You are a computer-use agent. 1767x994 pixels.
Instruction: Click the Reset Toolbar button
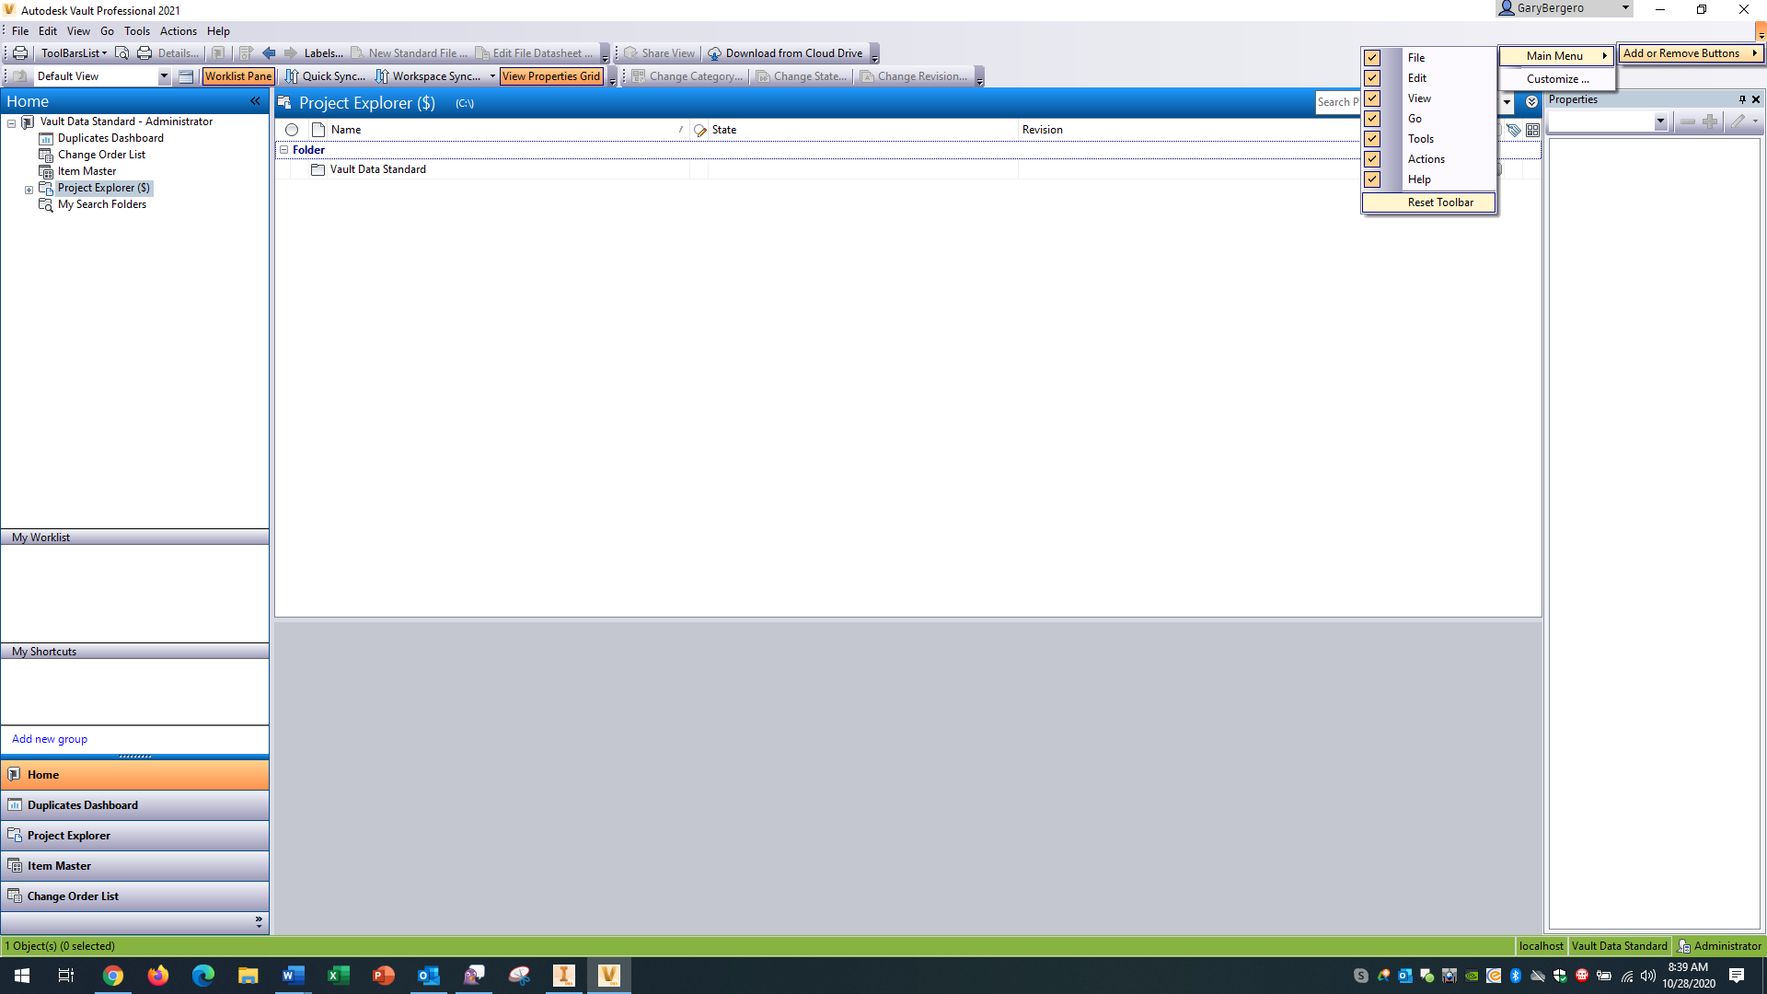[1440, 202]
